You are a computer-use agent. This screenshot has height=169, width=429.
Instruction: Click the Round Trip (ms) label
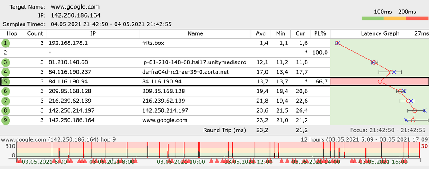point(224,130)
